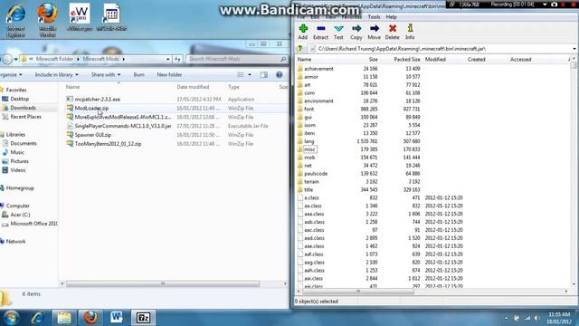This screenshot has width=579, height=326.
Task: Open Microsoft Word from taskbar
Action: coord(117,318)
